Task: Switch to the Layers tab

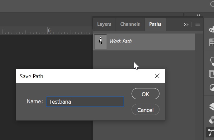Action: point(104,24)
